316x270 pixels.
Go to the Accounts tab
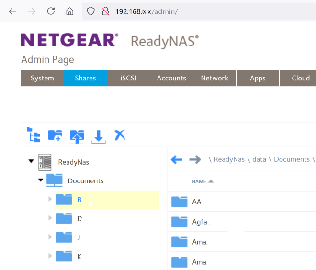click(x=172, y=78)
